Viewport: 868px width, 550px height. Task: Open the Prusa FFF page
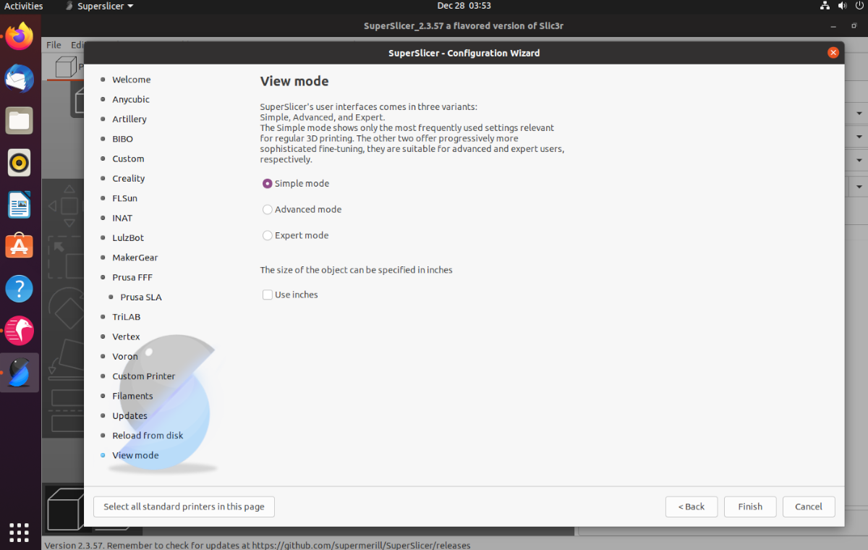(x=132, y=278)
